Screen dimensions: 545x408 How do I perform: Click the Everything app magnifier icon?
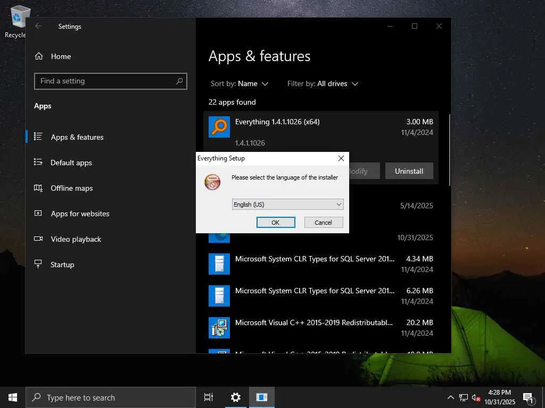click(219, 127)
